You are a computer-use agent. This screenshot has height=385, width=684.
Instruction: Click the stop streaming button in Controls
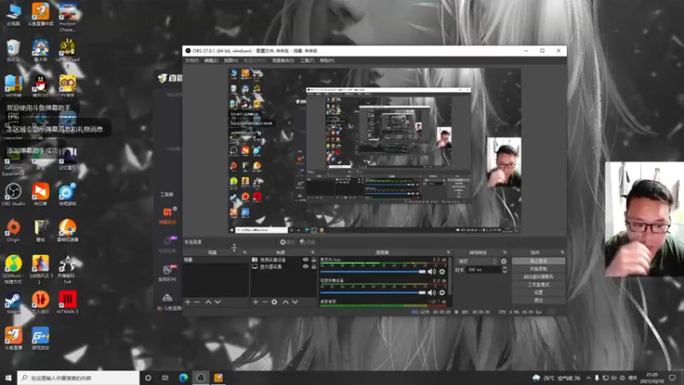coord(539,261)
